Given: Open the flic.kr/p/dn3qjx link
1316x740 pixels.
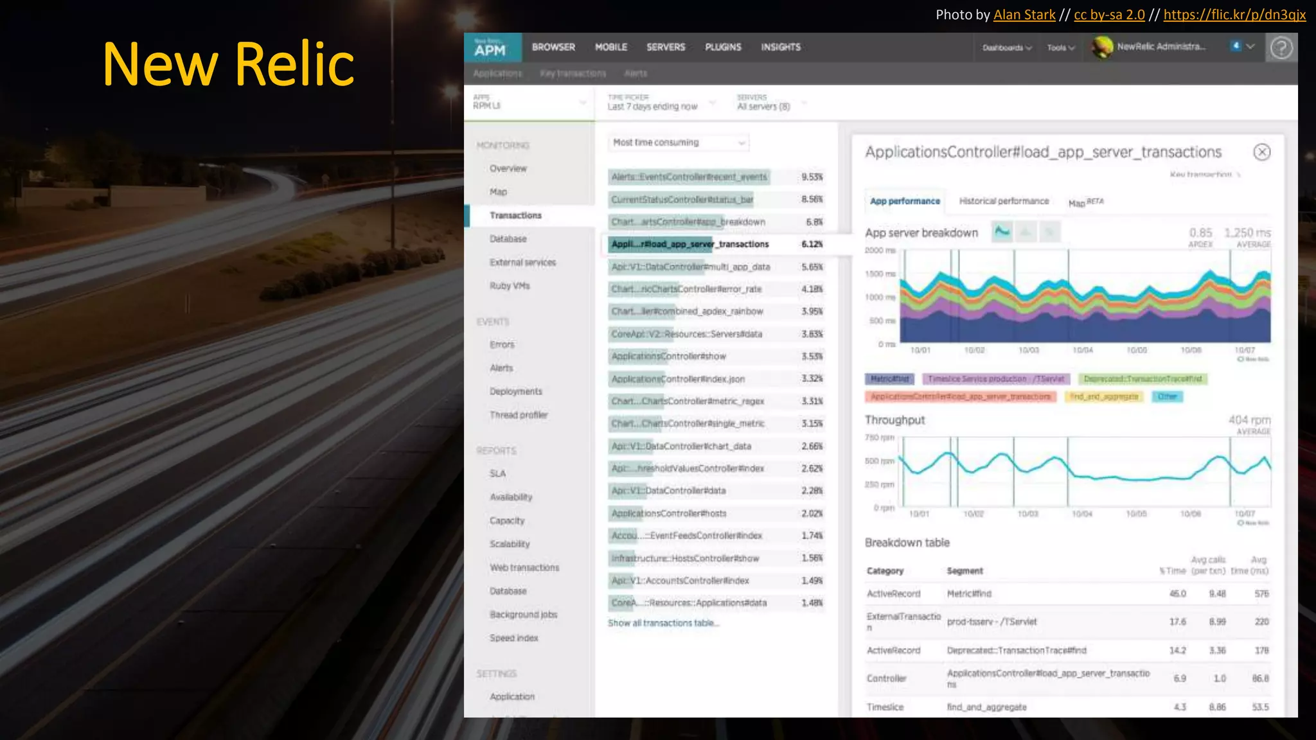Looking at the screenshot, I should (x=1234, y=15).
